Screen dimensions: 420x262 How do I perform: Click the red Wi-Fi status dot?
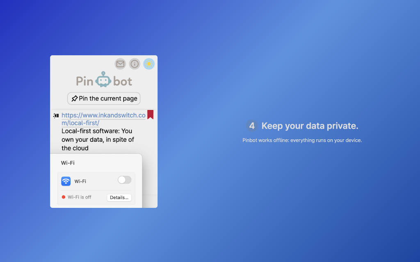coord(64,197)
